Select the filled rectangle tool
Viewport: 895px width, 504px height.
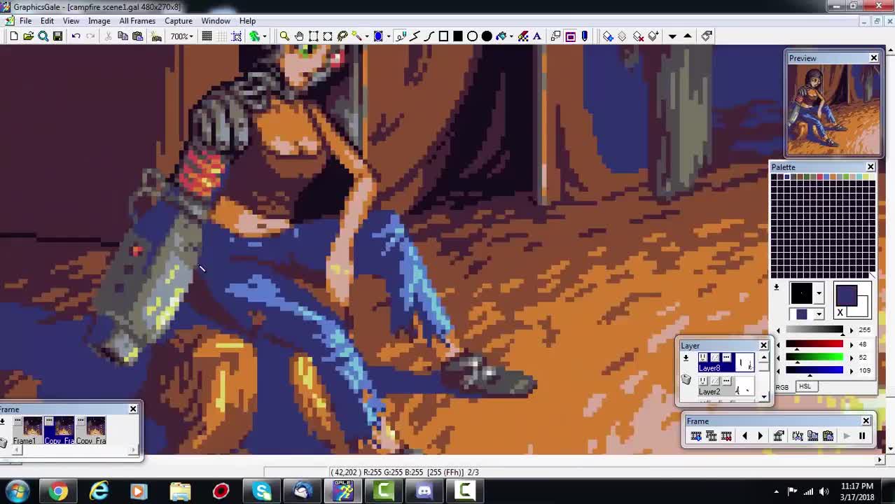pyautogui.click(x=458, y=36)
